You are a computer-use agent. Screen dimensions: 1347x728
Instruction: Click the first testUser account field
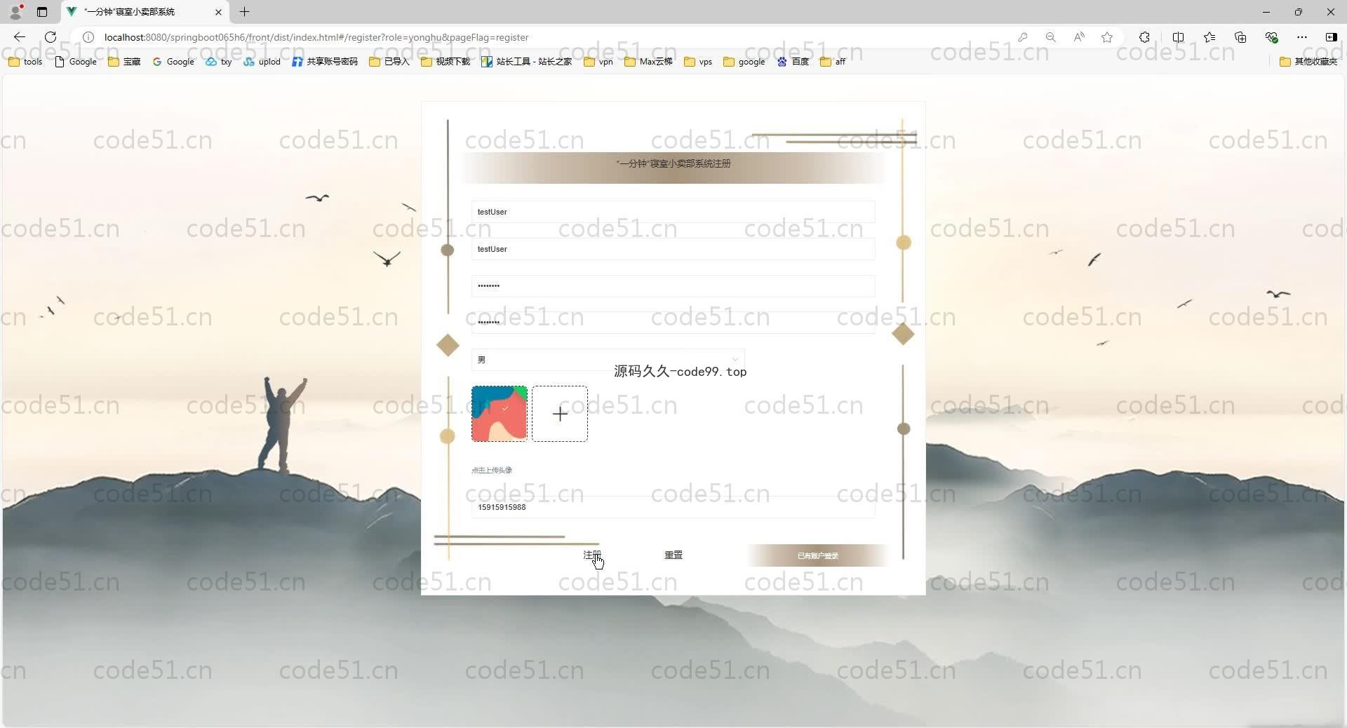(673, 212)
